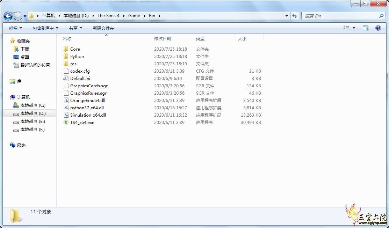Select The Sims 4 breadcrumb segment
389x228 pixels.
coord(108,16)
